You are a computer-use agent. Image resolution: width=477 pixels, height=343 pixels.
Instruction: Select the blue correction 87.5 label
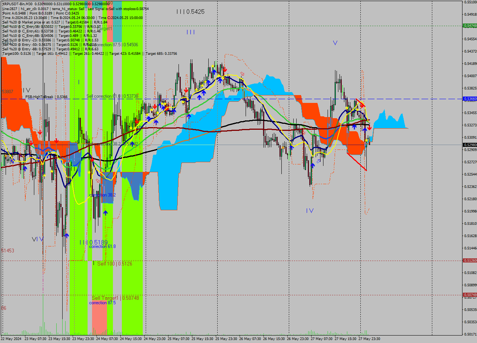click(x=102, y=303)
